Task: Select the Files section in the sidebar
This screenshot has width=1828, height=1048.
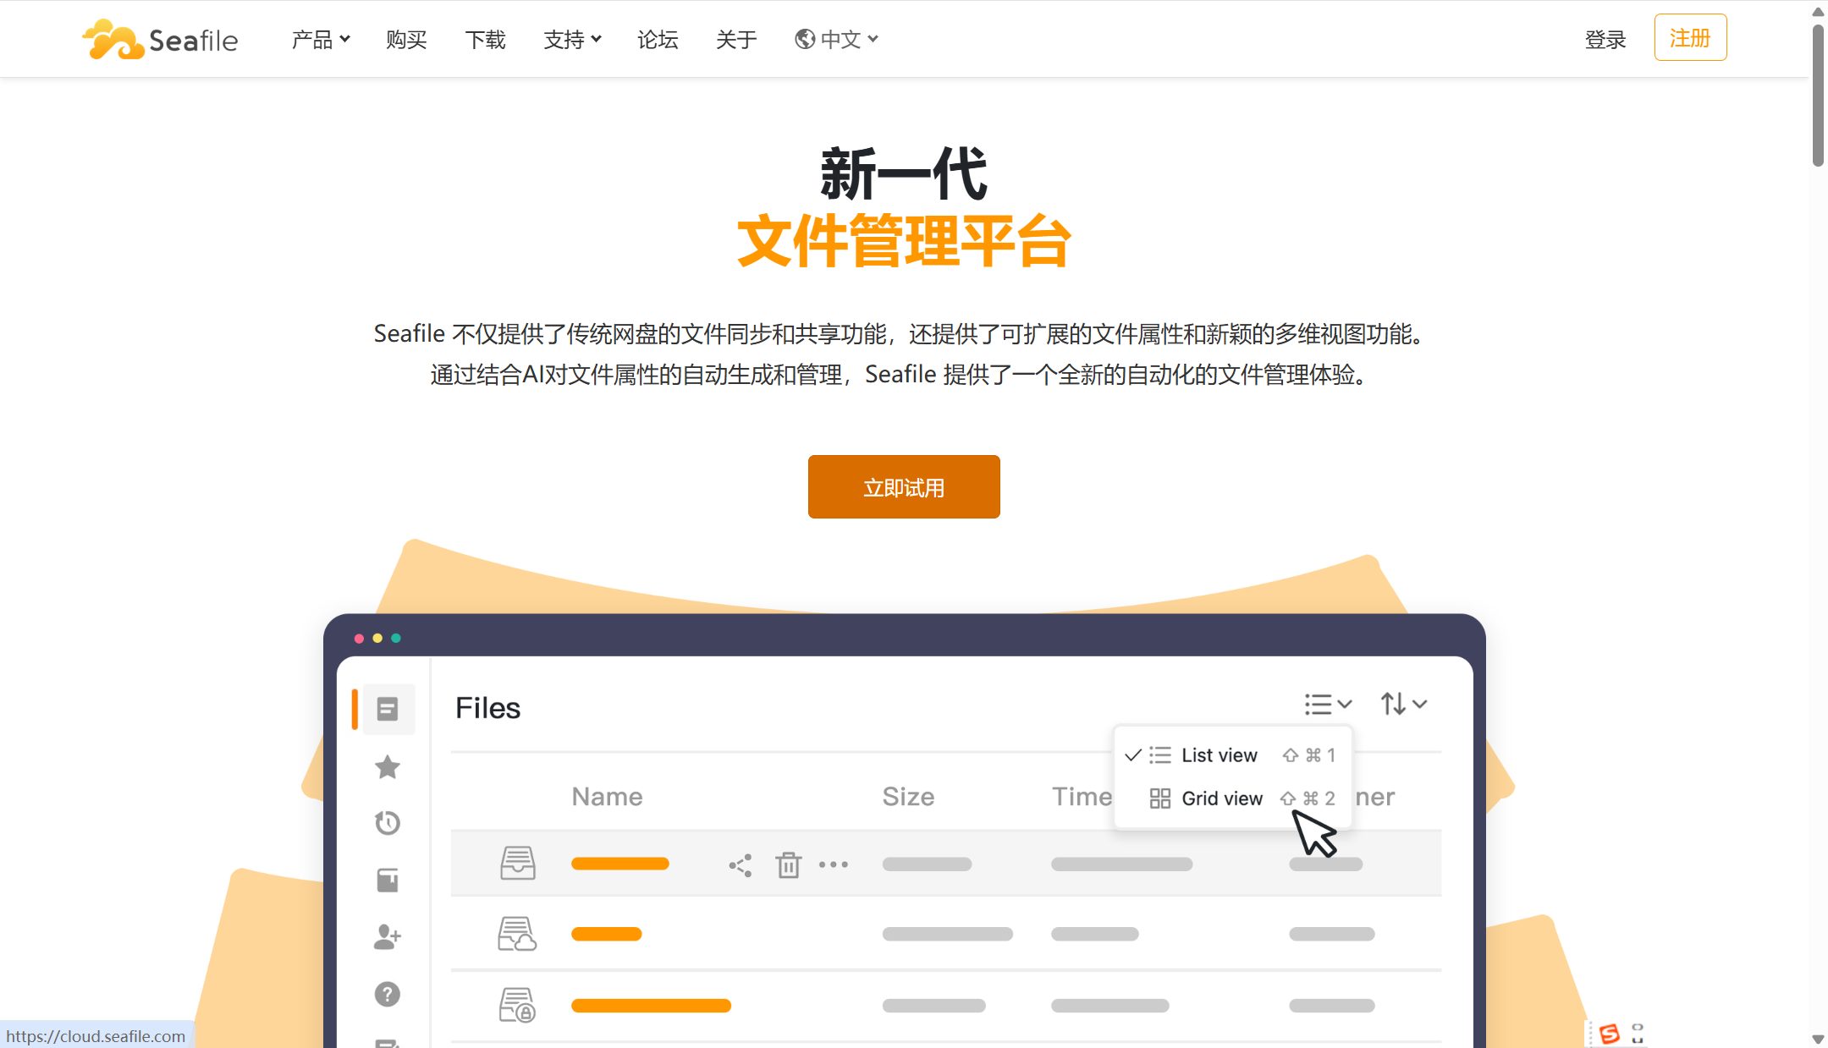Action: click(386, 709)
